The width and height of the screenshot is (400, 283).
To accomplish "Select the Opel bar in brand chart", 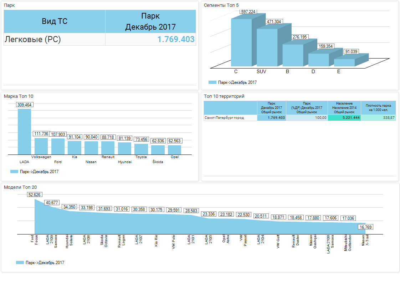I will 174,150.
